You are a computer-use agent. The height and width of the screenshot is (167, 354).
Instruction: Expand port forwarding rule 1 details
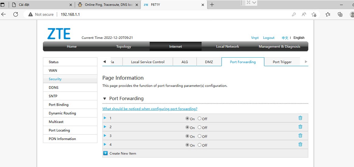coord(105,118)
